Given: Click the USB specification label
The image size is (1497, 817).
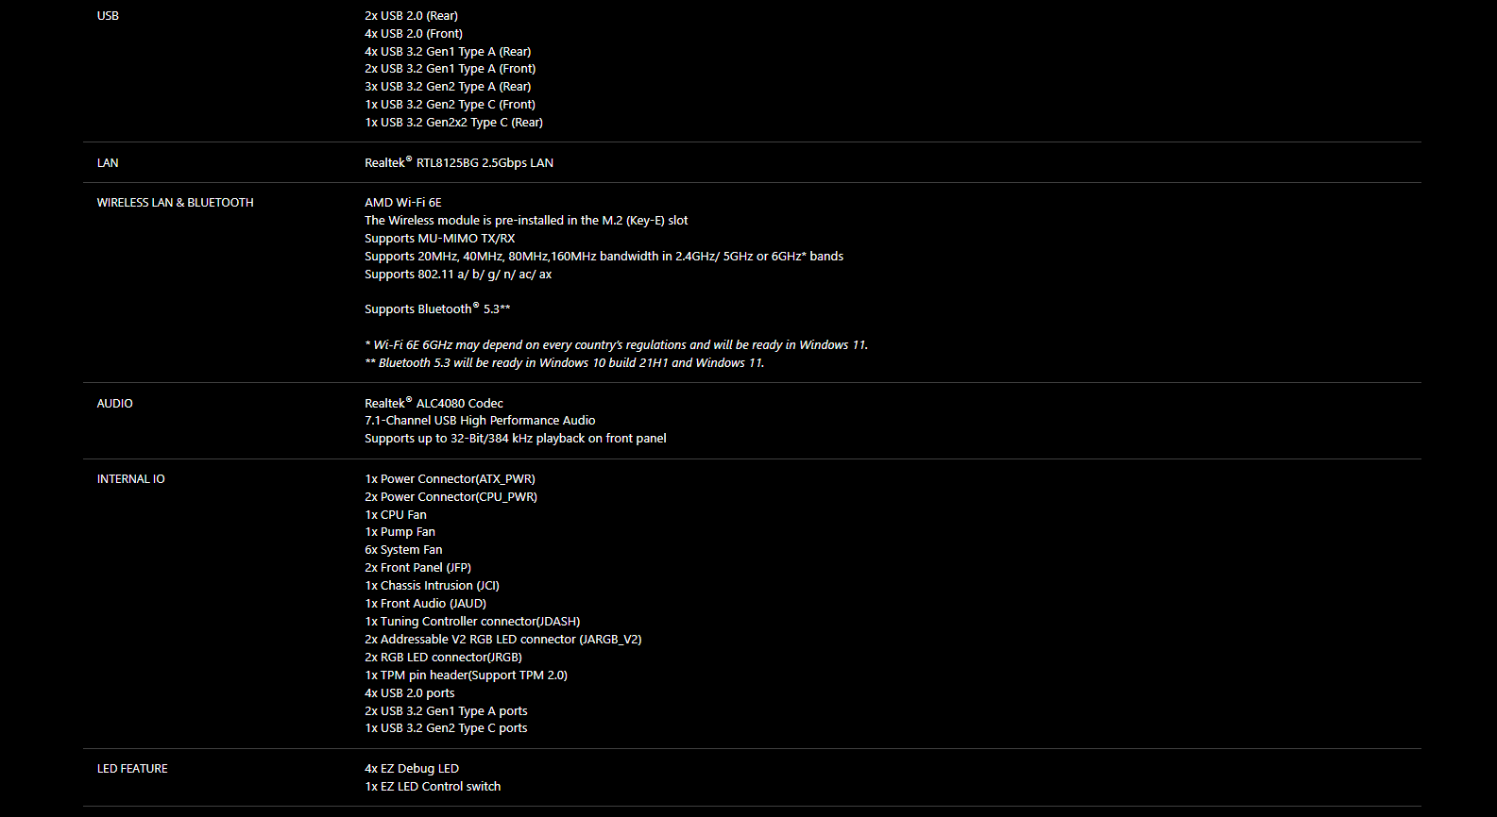Looking at the screenshot, I should [108, 16].
